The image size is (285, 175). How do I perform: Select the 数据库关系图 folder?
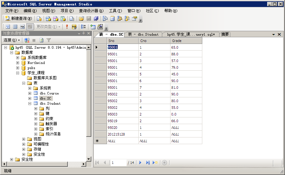(45, 78)
